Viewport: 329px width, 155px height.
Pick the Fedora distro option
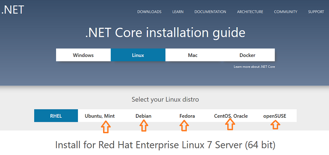pos(187,116)
